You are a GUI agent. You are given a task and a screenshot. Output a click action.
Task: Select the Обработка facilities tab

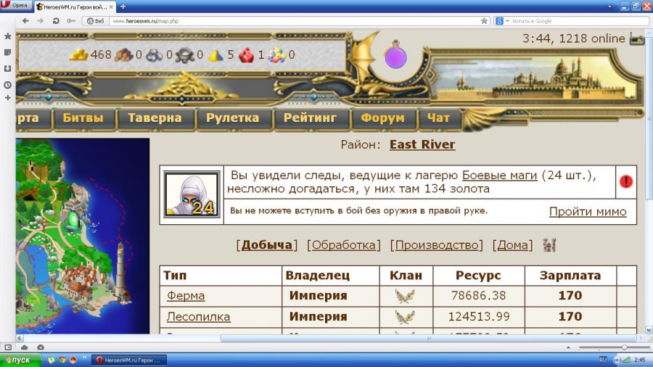[344, 245]
